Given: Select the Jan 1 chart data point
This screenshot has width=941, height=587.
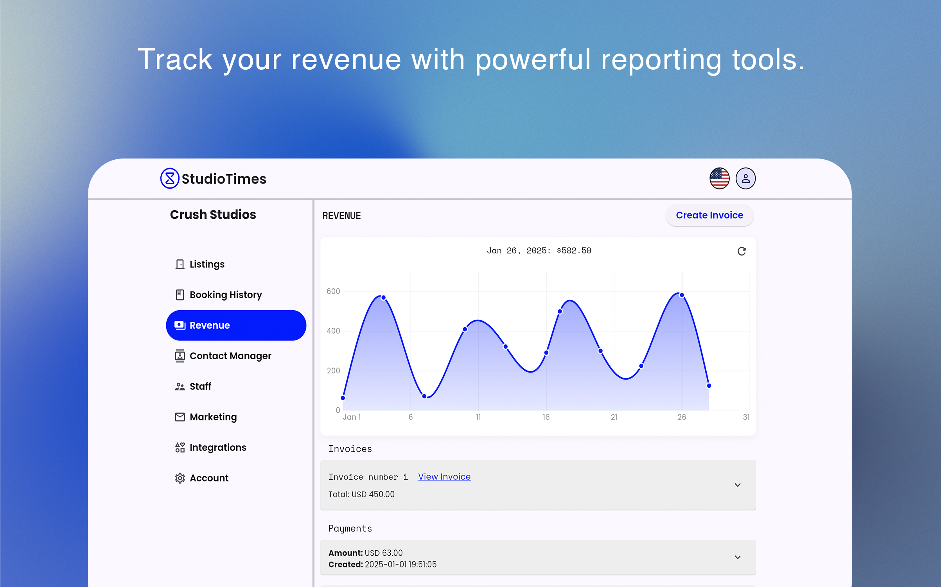Looking at the screenshot, I should [343, 398].
